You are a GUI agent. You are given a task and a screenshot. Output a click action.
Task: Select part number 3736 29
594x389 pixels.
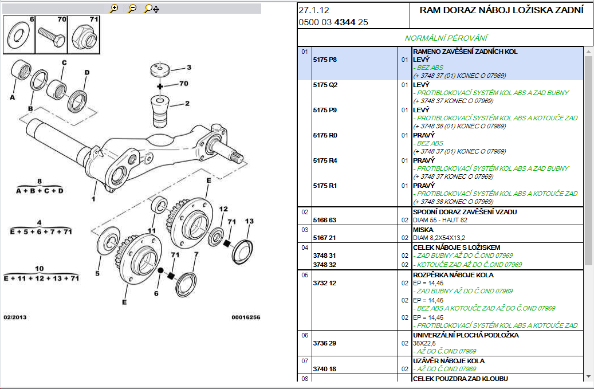[x=324, y=343]
